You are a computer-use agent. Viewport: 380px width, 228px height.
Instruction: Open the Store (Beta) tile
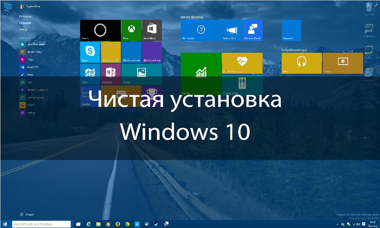[152, 30]
